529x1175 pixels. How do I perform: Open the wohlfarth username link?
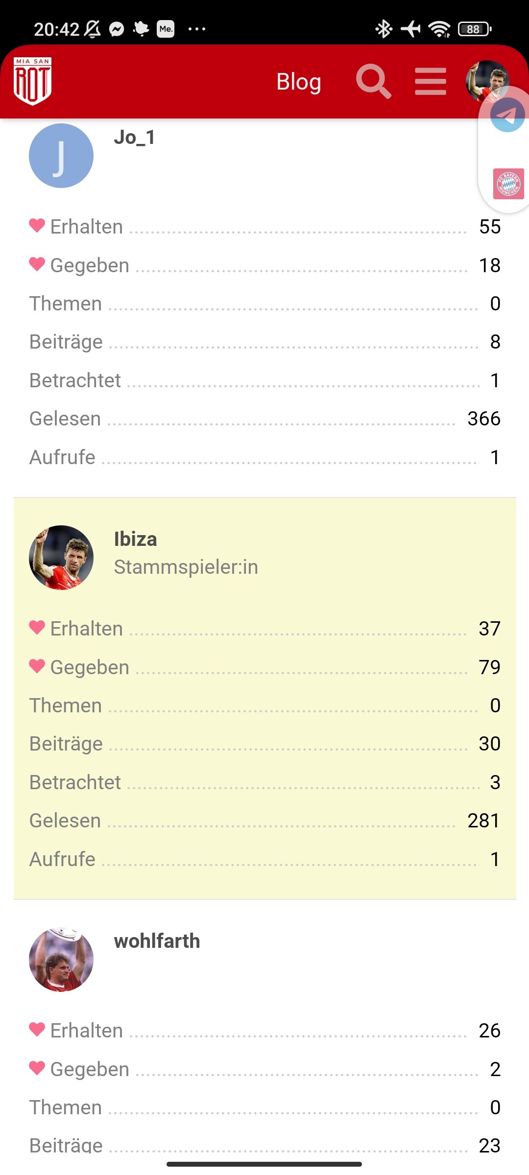(x=157, y=941)
